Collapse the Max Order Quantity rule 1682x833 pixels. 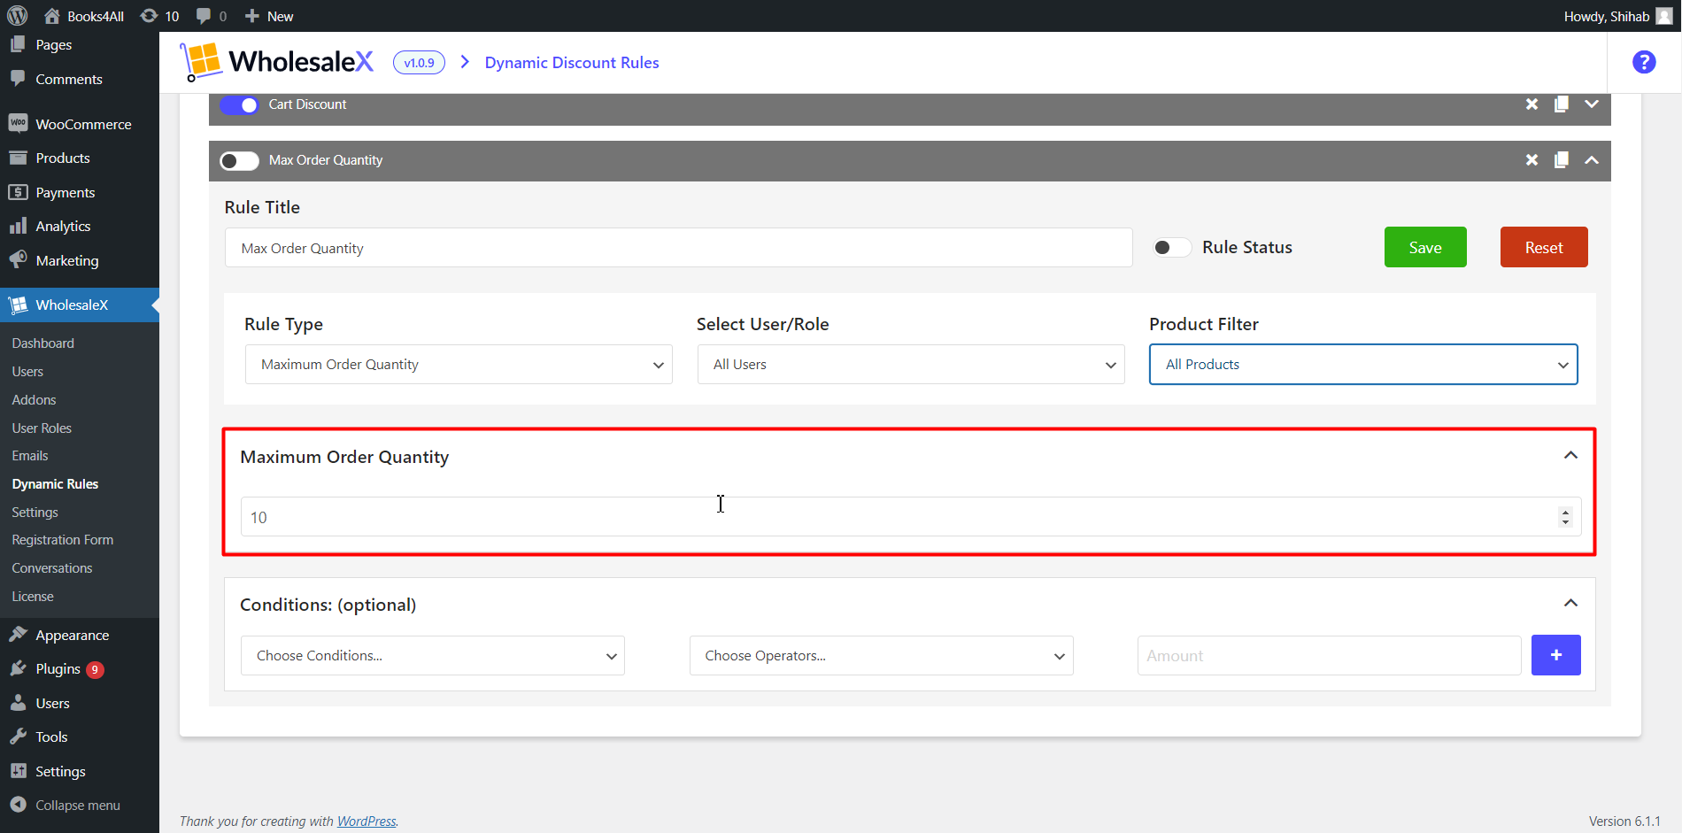click(x=1592, y=160)
